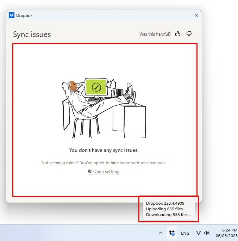Click 'Uploading 665 files...' tooltip line

pos(166,209)
